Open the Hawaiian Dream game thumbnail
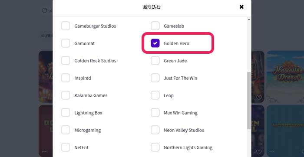This screenshot has width=304, height=157. [285, 77]
